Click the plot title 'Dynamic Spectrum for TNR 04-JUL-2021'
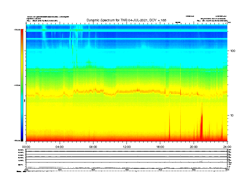245x189 pixels. tap(117, 20)
